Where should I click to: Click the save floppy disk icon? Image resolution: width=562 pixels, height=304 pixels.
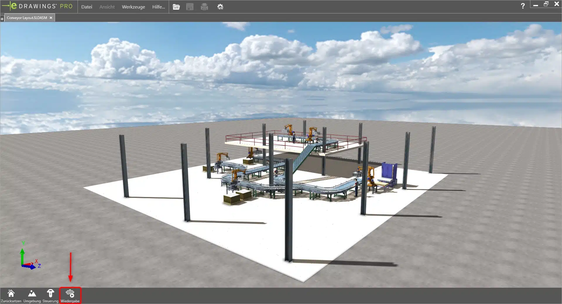190,7
